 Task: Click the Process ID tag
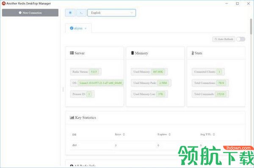pyautogui.click(x=82, y=94)
